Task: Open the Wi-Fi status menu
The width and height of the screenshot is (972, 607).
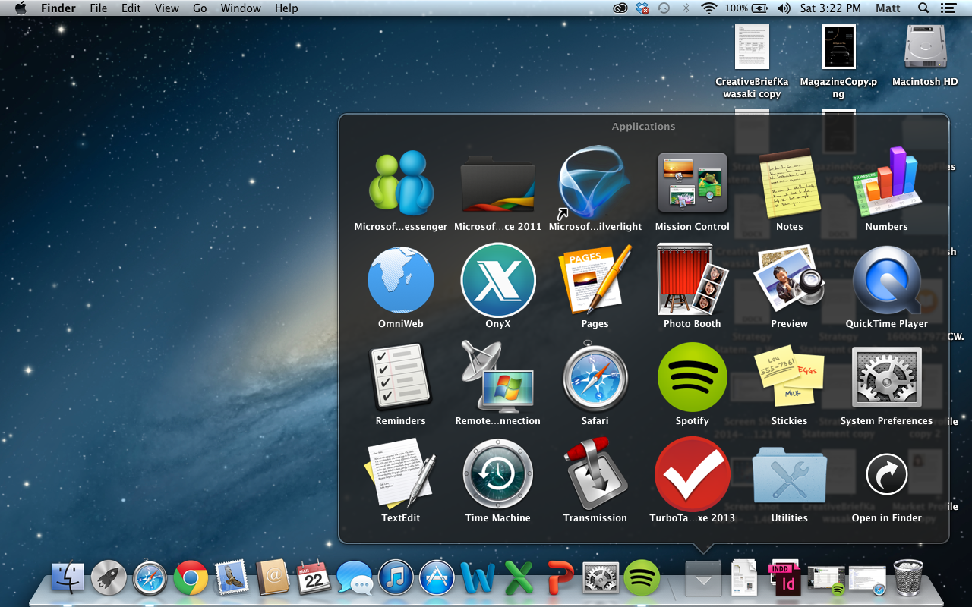Action: pyautogui.click(x=709, y=8)
